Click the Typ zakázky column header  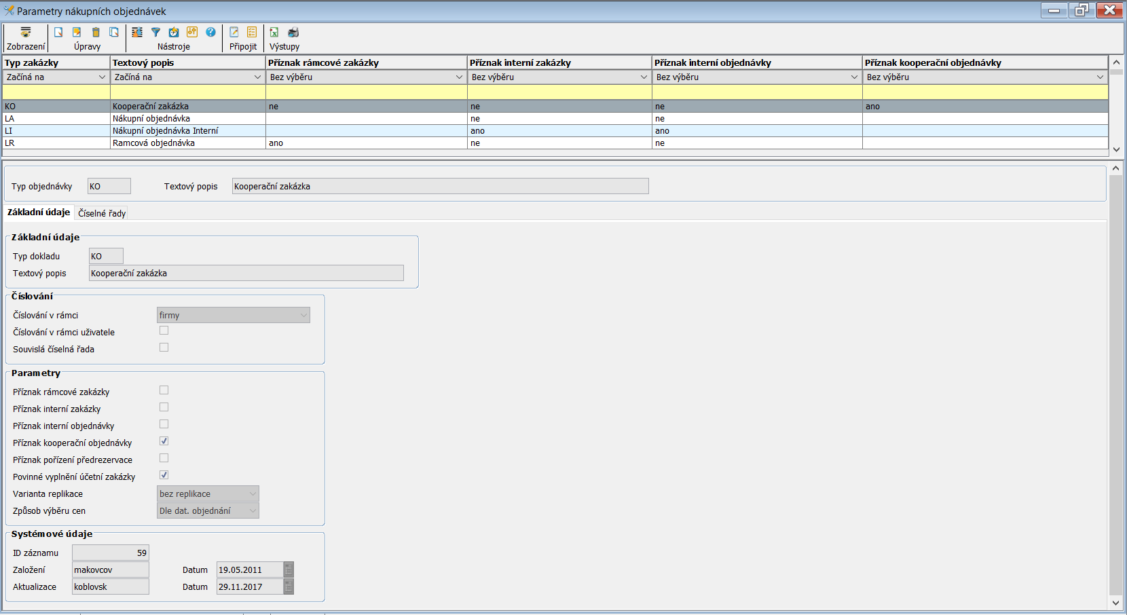[56, 62]
